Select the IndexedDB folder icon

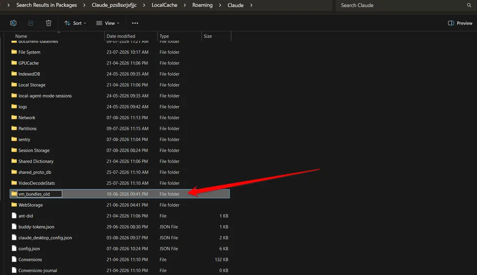(x=14, y=74)
